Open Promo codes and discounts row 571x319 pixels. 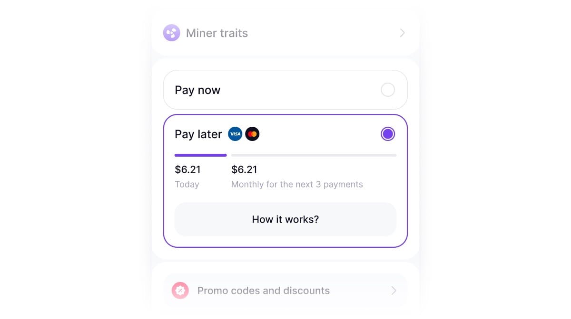click(285, 291)
